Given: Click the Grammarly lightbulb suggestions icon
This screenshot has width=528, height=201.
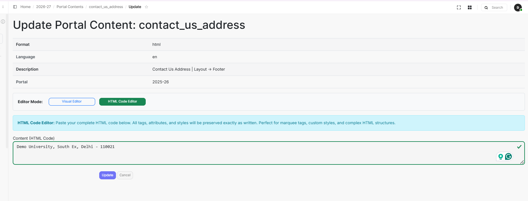Looking at the screenshot, I should coord(501,157).
